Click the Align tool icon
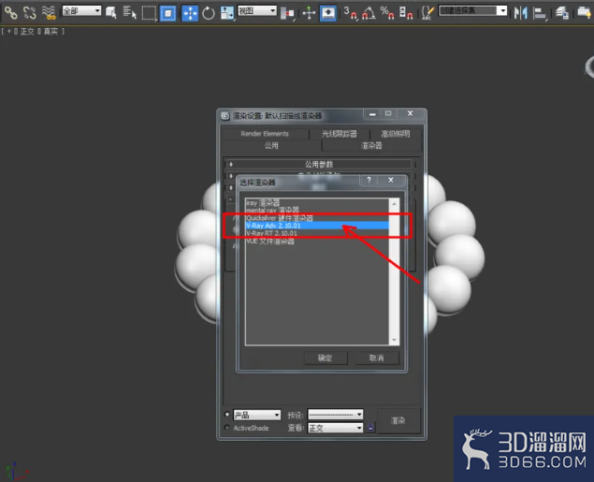This screenshot has height=482, width=594. [x=540, y=13]
